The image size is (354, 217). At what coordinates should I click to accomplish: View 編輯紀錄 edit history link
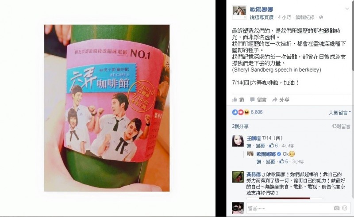(x=305, y=17)
